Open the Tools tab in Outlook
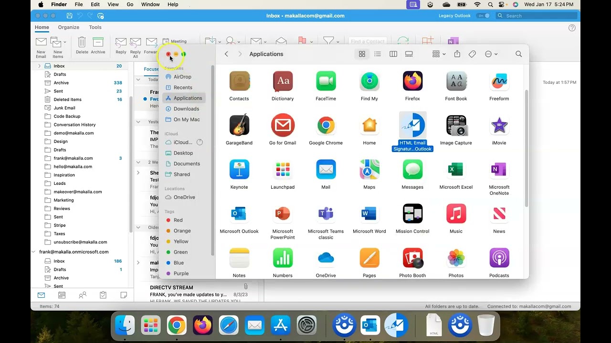The height and width of the screenshot is (343, 611). (95, 27)
